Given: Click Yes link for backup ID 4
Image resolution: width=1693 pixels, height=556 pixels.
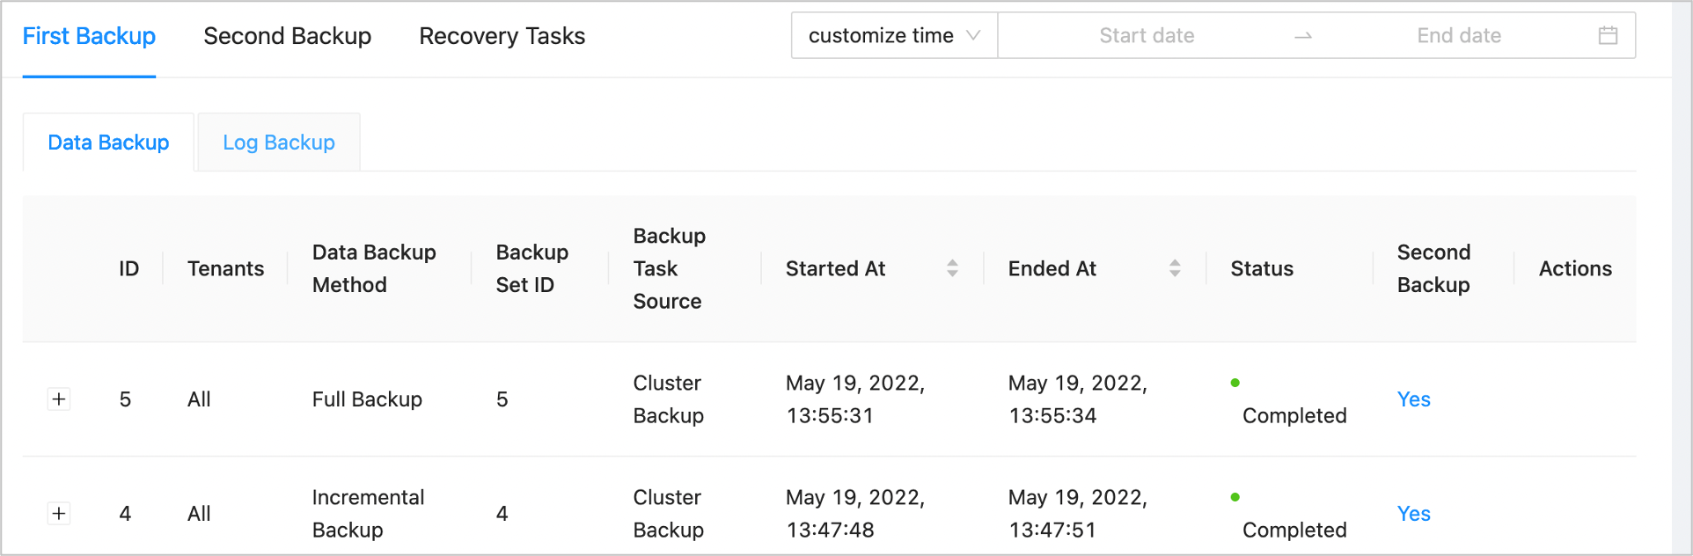Looking at the screenshot, I should point(1413,514).
